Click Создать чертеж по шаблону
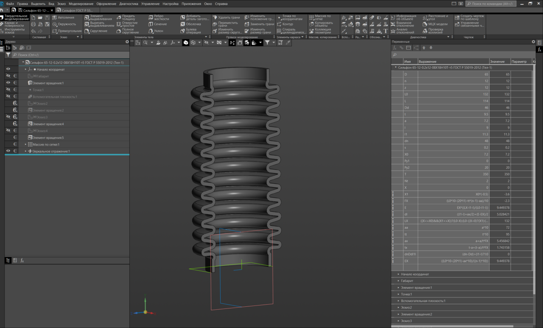The image size is (543, 328). pyautogui.click(x=469, y=18)
